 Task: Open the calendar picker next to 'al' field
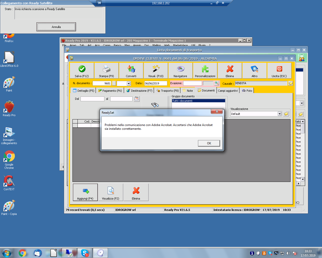pos(137,99)
